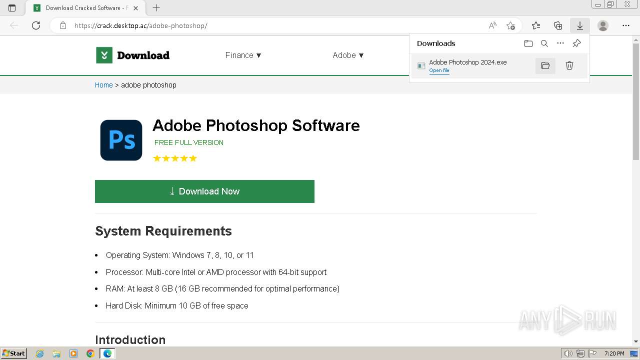Click the System Requirements heading
Screen dimensions: 640x360
pos(163,231)
